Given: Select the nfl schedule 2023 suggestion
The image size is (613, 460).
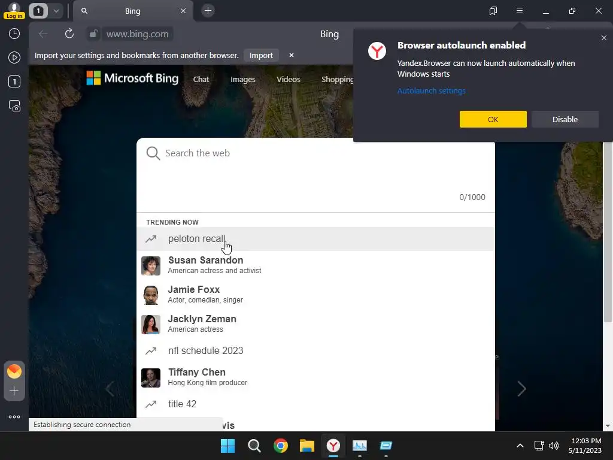Looking at the screenshot, I should pyautogui.click(x=315, y=350).
